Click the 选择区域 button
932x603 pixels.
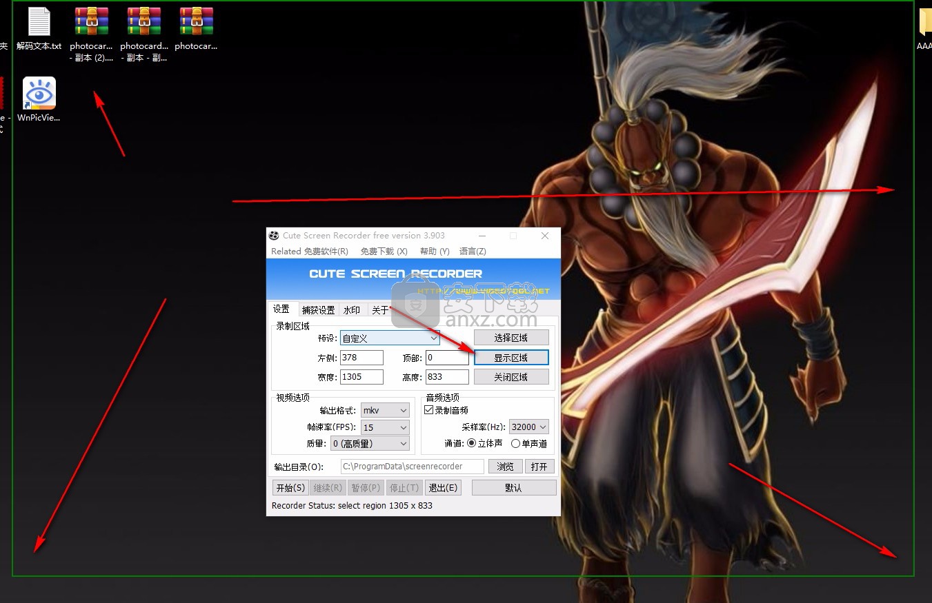pos(511,338)
